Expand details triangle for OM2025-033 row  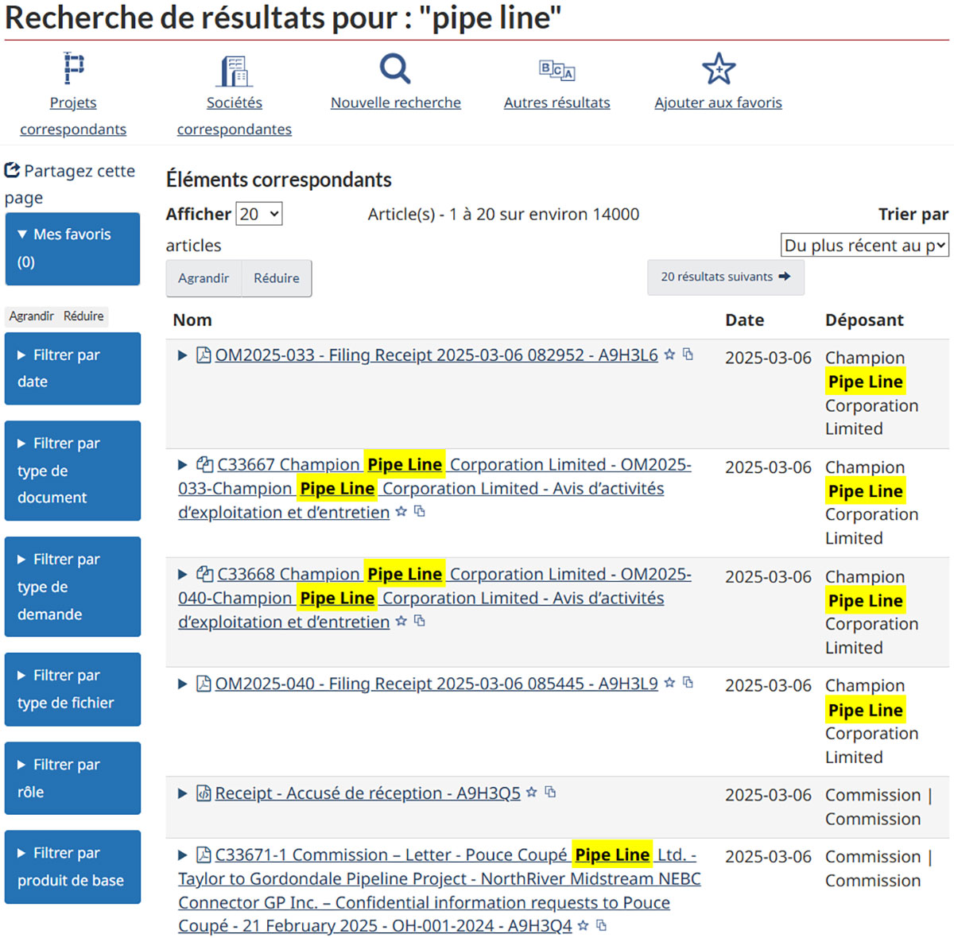click(x=183, y=355)
